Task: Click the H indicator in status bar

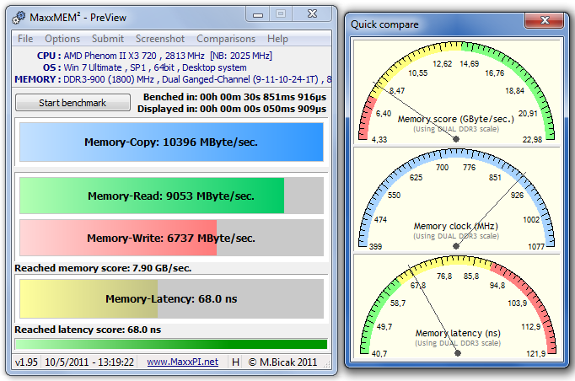Action: point(237,362)
